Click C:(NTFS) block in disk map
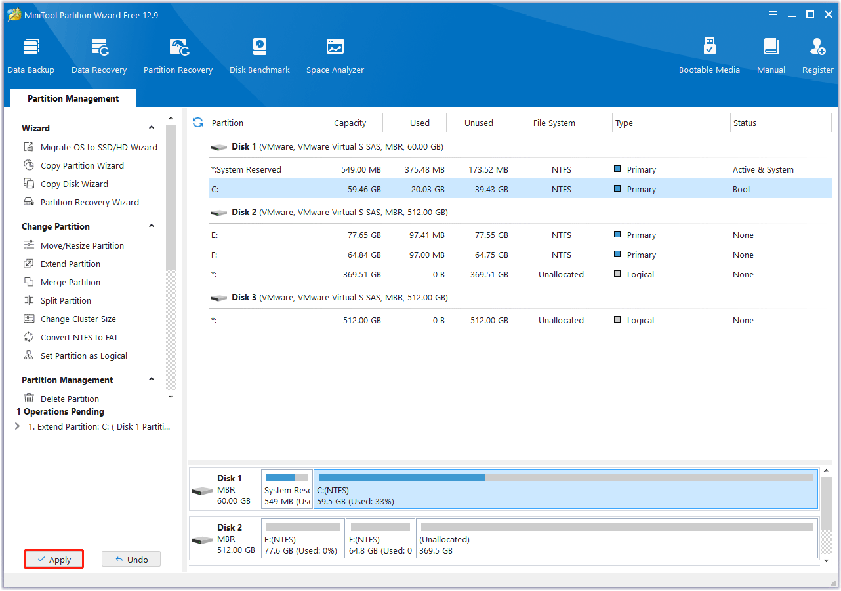This screenshot has width=841, height=591. [565, 489]
